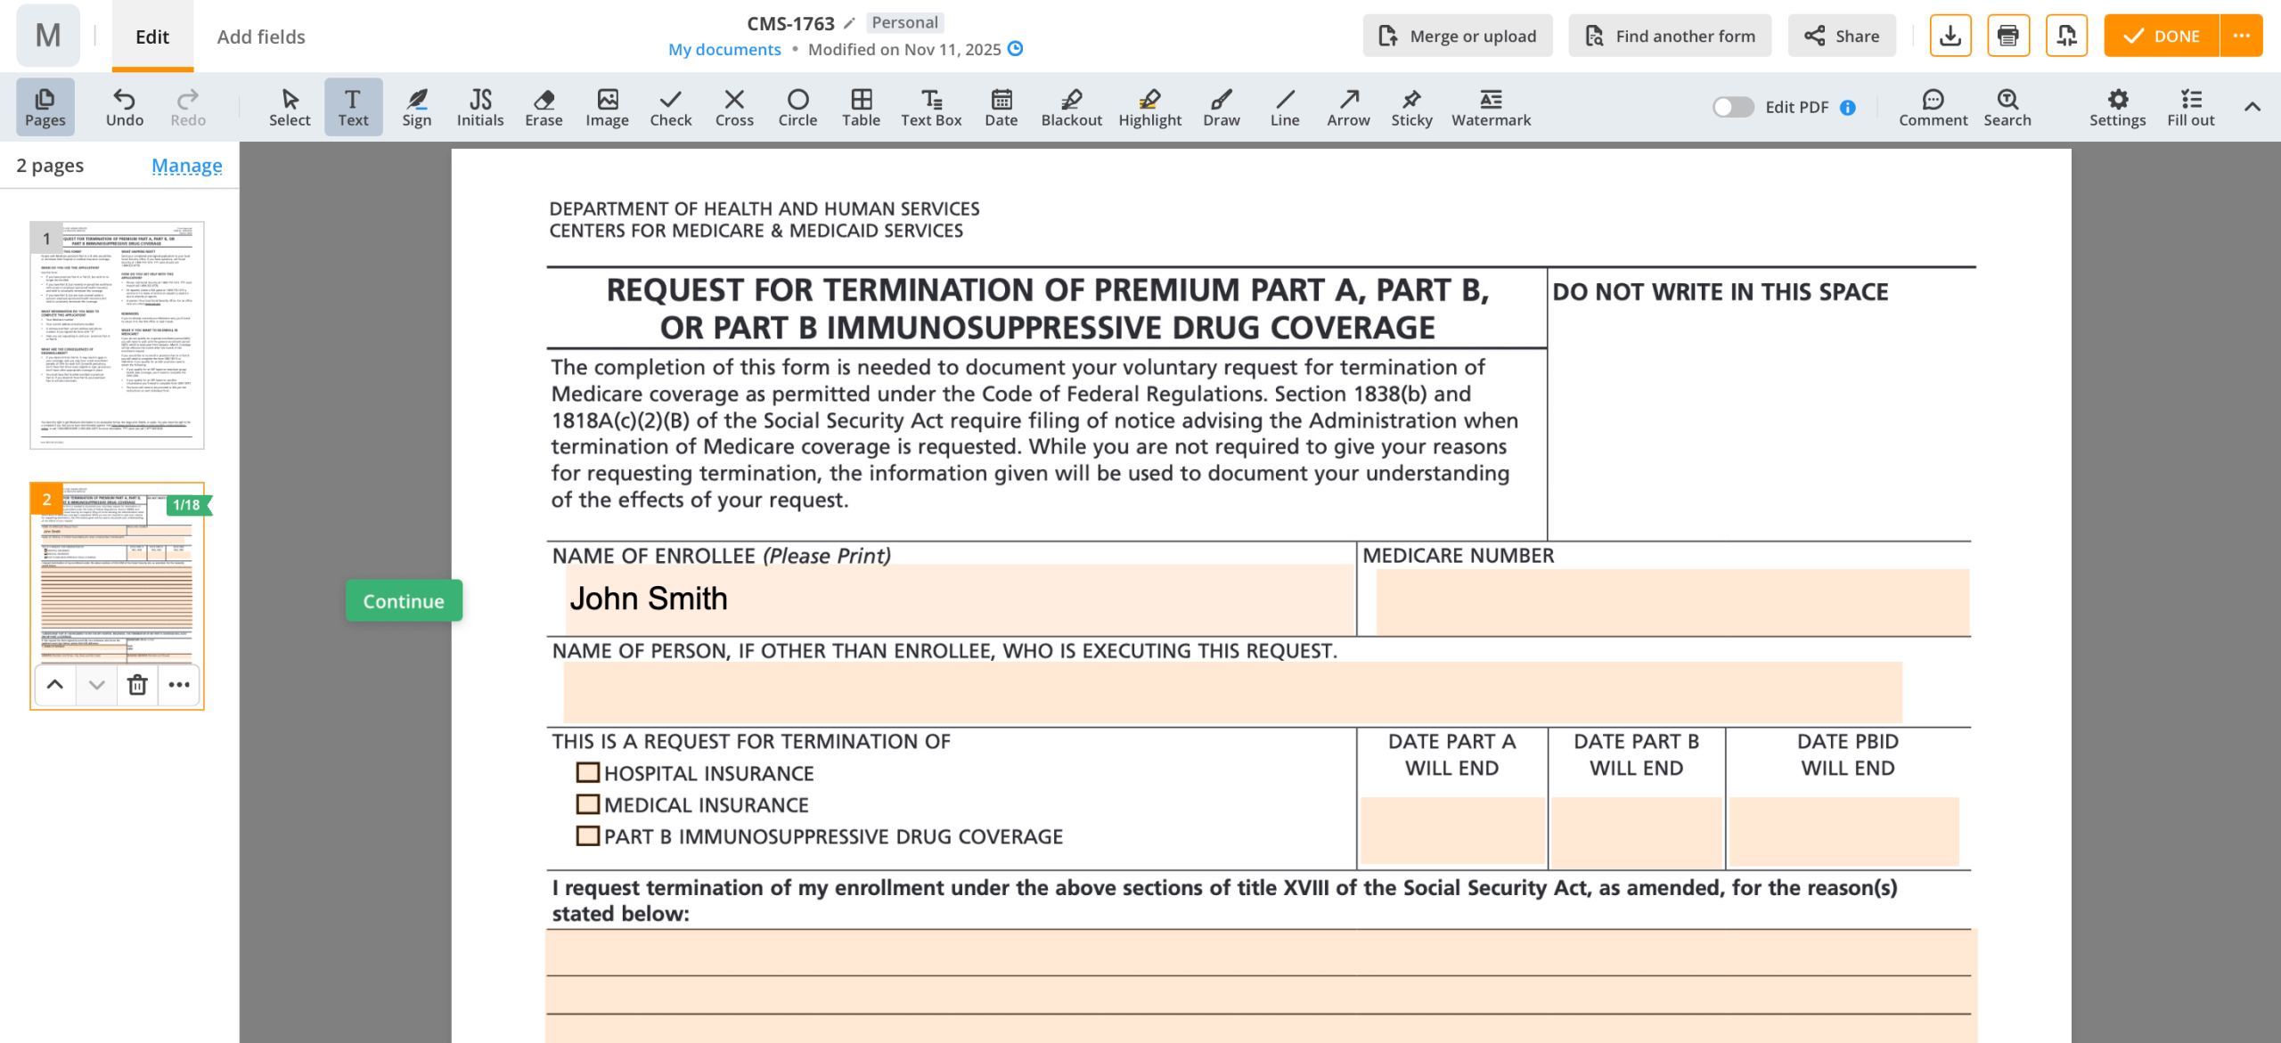
Task: Switch to the Add fields tab
Action: click(x=261, y=37)
